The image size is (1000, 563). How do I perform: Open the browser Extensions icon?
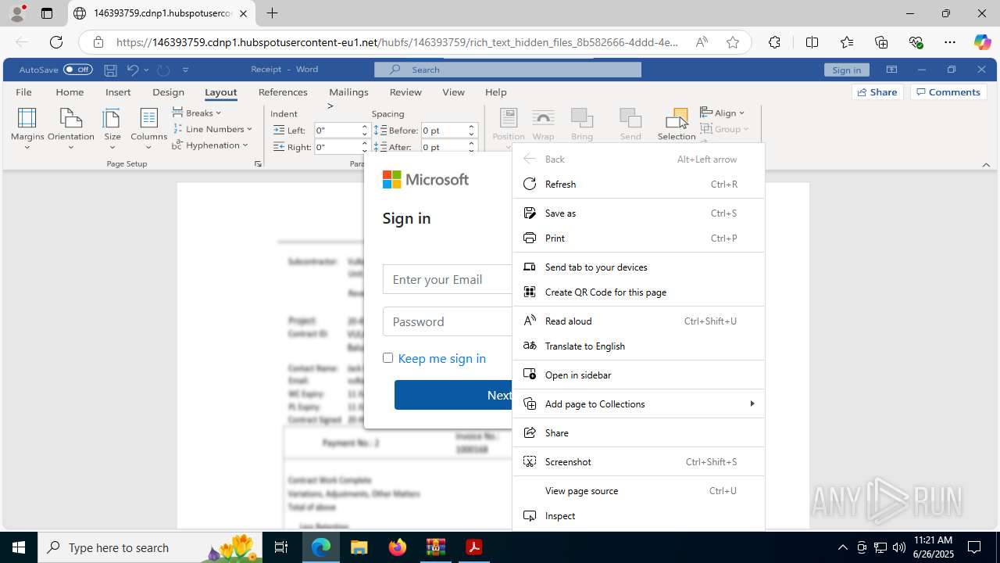point(774,42)
